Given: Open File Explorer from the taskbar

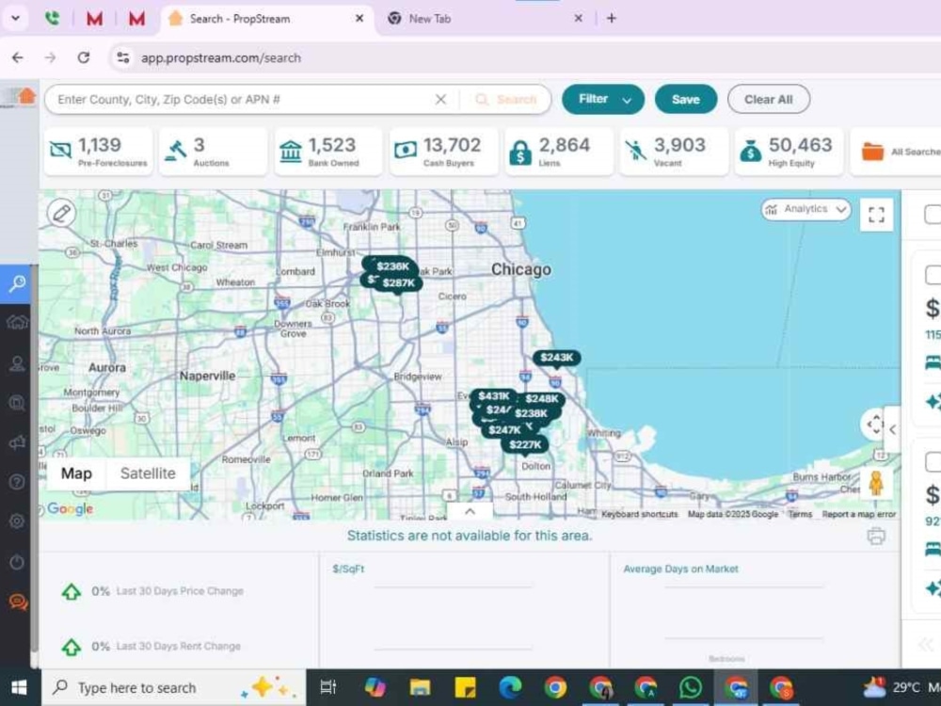Looking at the screenshot, I should [420, 687].
